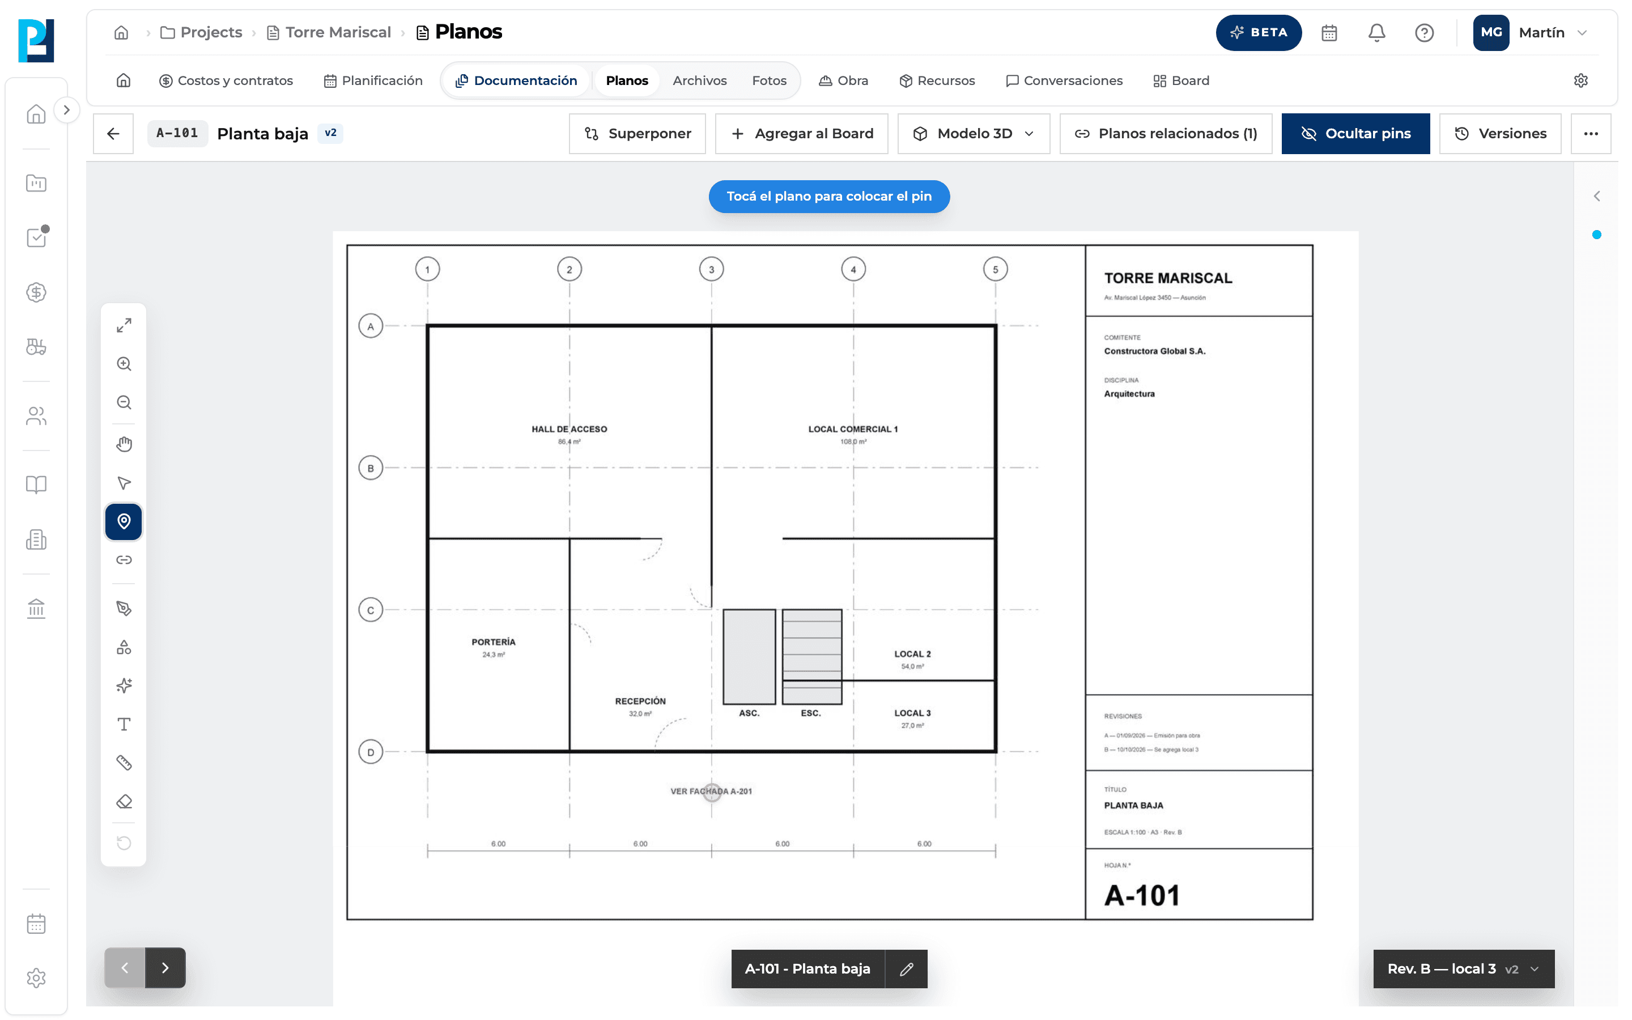The height and width of the screenshot is (1020, 1632).
Task: Edit the A-101 Planta baja name pencil
Action: click(906, 970)
